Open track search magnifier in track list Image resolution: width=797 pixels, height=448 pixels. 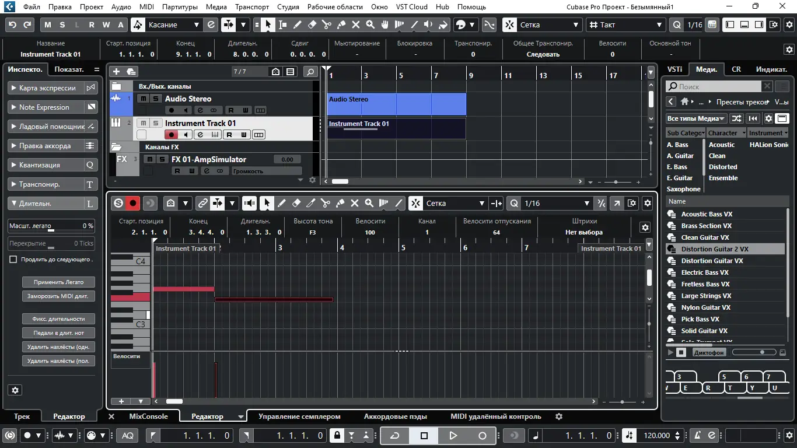310,72
